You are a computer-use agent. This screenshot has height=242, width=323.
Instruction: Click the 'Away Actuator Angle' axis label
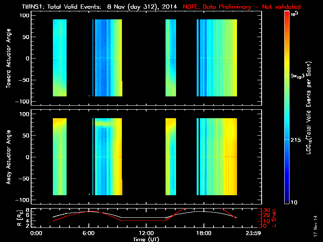pyautogui.click(x=8, y=157)
